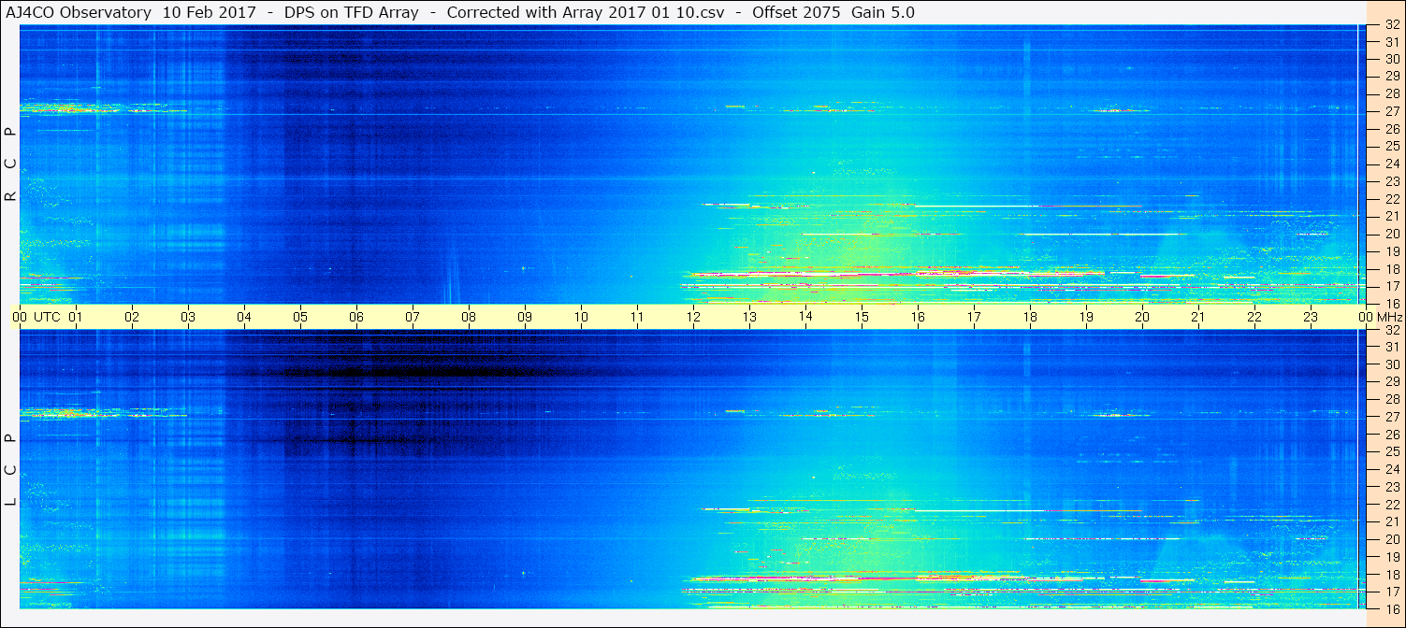Click the 24 MHz label of LCP panel
This screenshot has width=1406, height=628.
click(x=1392, y=469)
